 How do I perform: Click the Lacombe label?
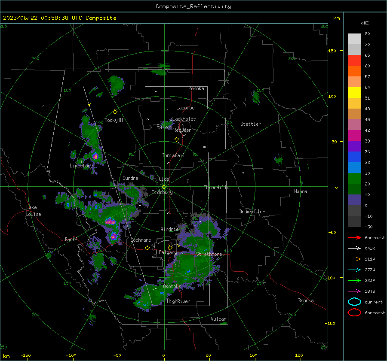[x=185, y=108]
